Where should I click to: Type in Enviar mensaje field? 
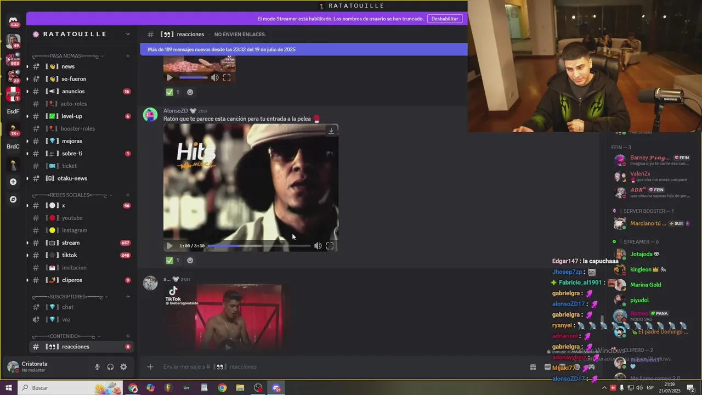(x=340, y=367)
